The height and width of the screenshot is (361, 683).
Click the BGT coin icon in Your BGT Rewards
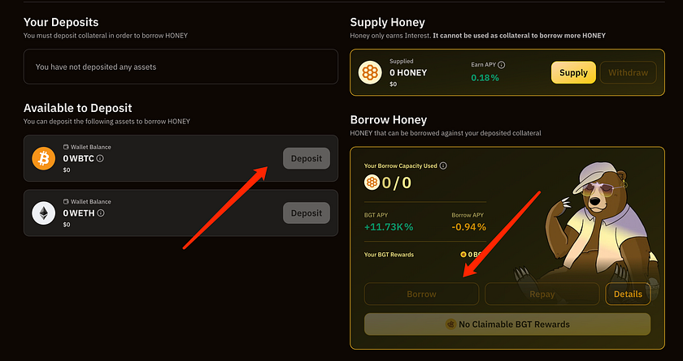pos(463,255)
